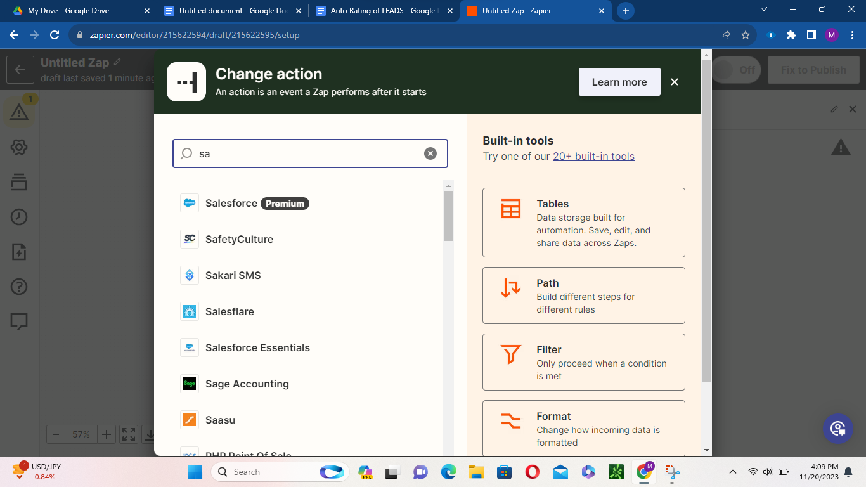Select the Salesflare app icon
Image resolution: width=866 pixels, height=487 pixels.
[x=190, y=311]
